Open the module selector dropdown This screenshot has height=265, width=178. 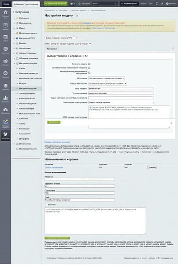pyautogui.click(x=61, y=38)
